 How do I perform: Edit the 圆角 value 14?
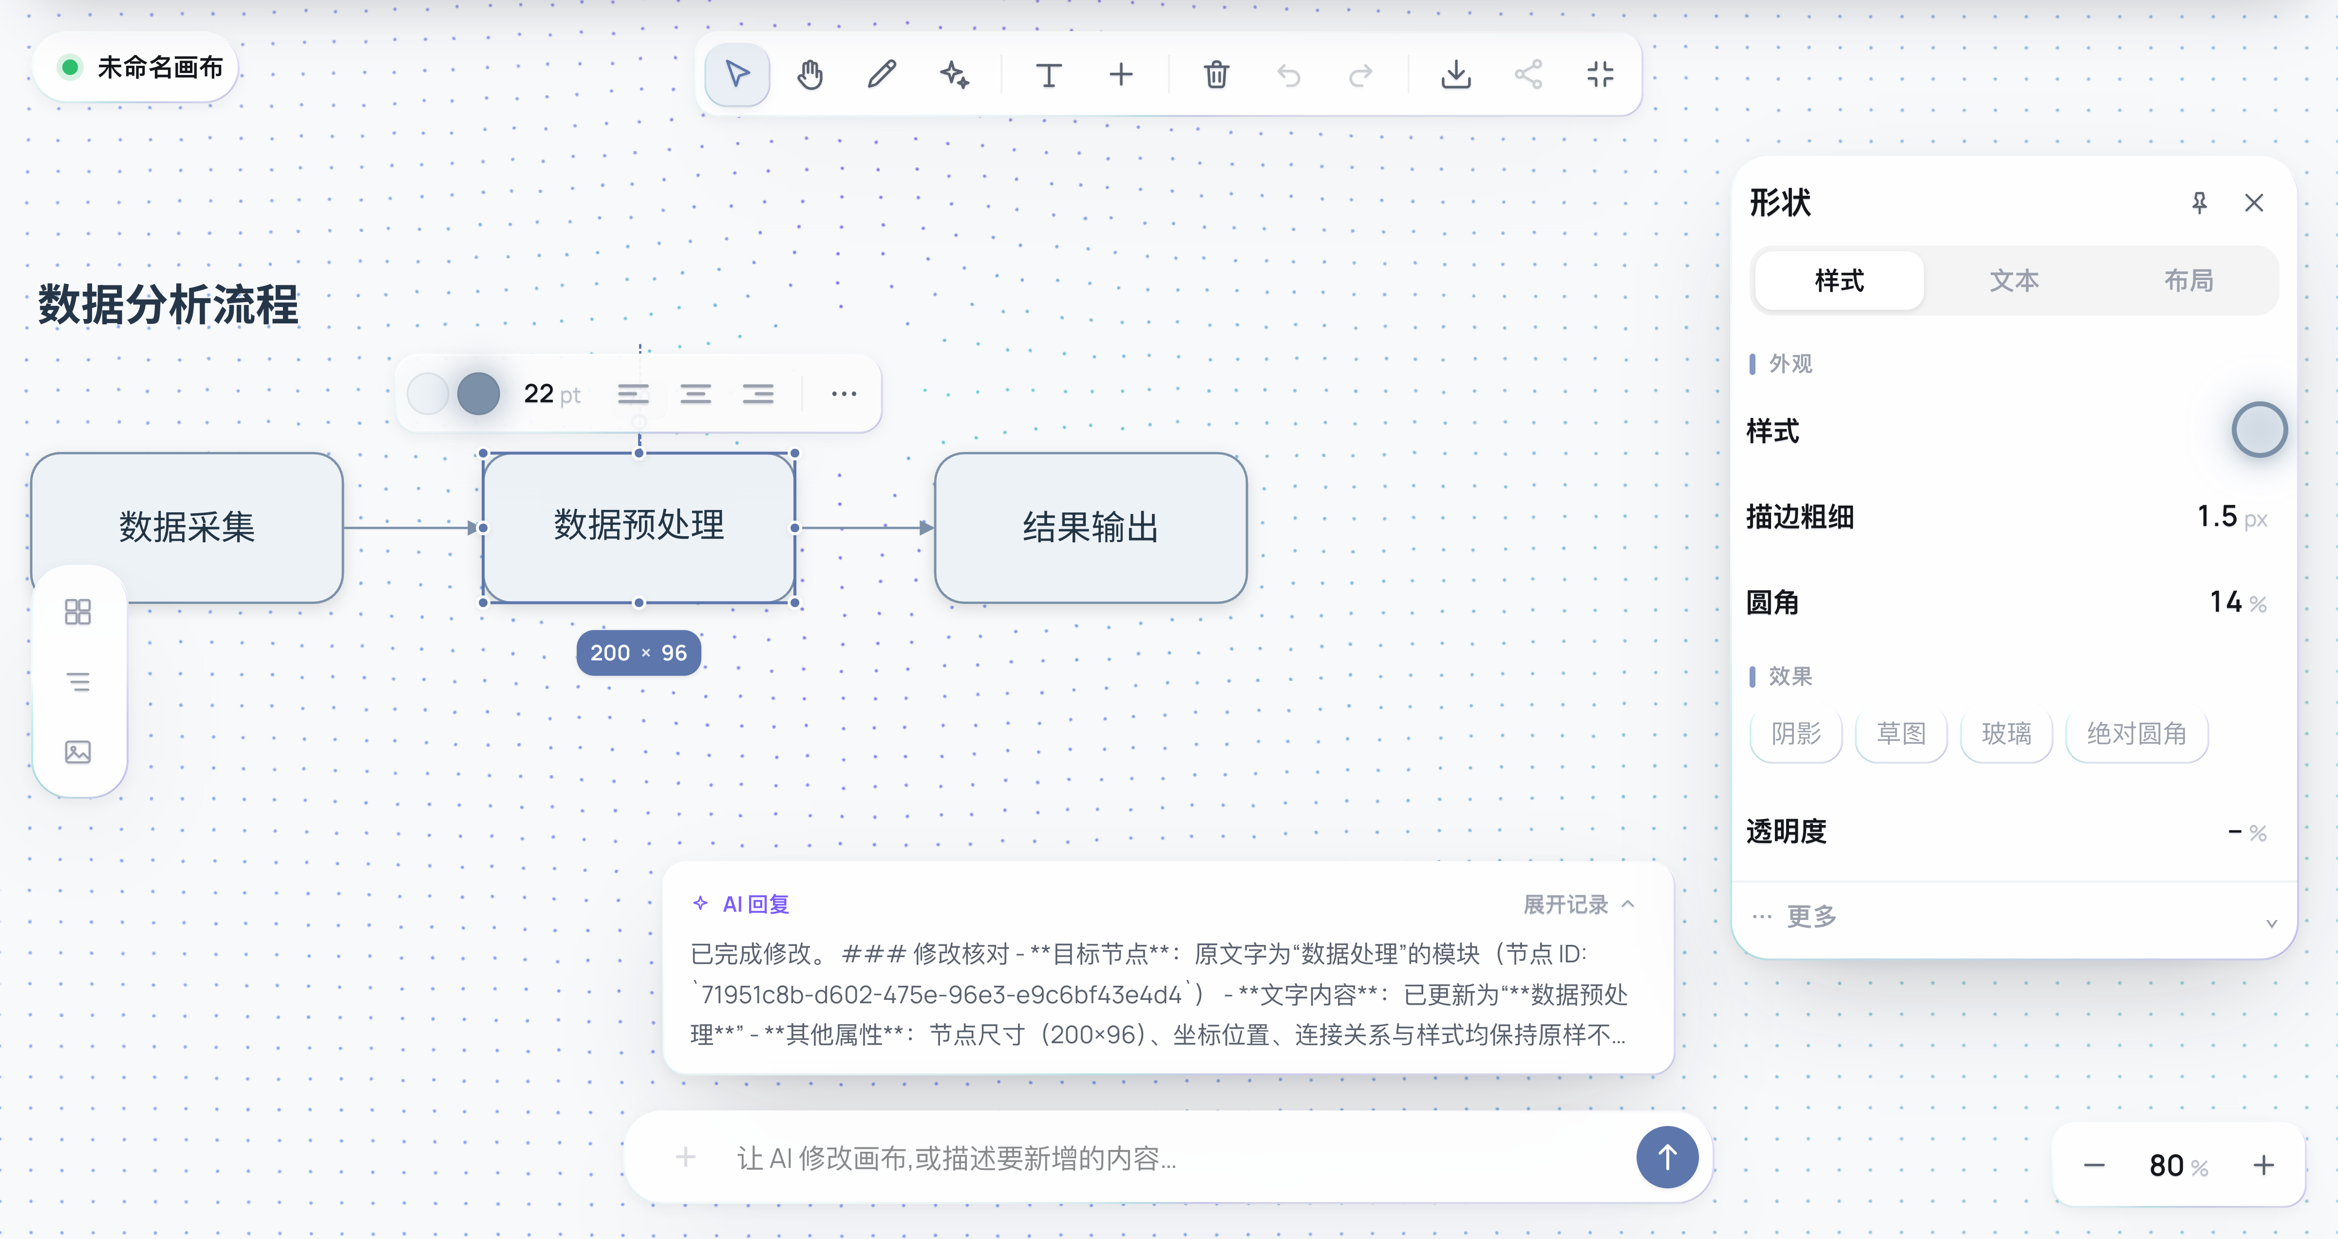[x=2225, y=602]
